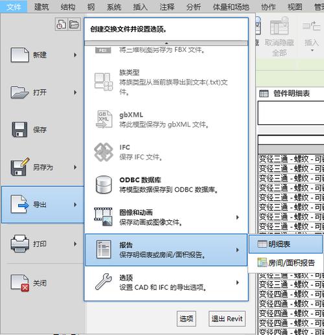Expand the 打开 submenu arrow
324x335 pixels.
75,92
